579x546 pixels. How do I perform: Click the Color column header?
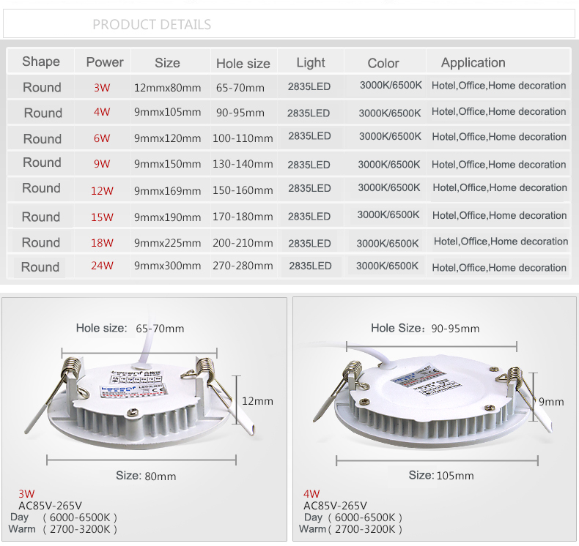383,64
